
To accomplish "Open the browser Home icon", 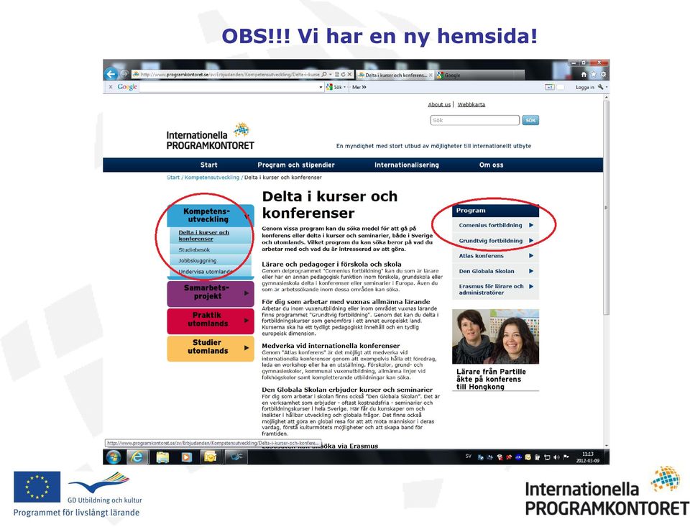I will click(584, 74).
